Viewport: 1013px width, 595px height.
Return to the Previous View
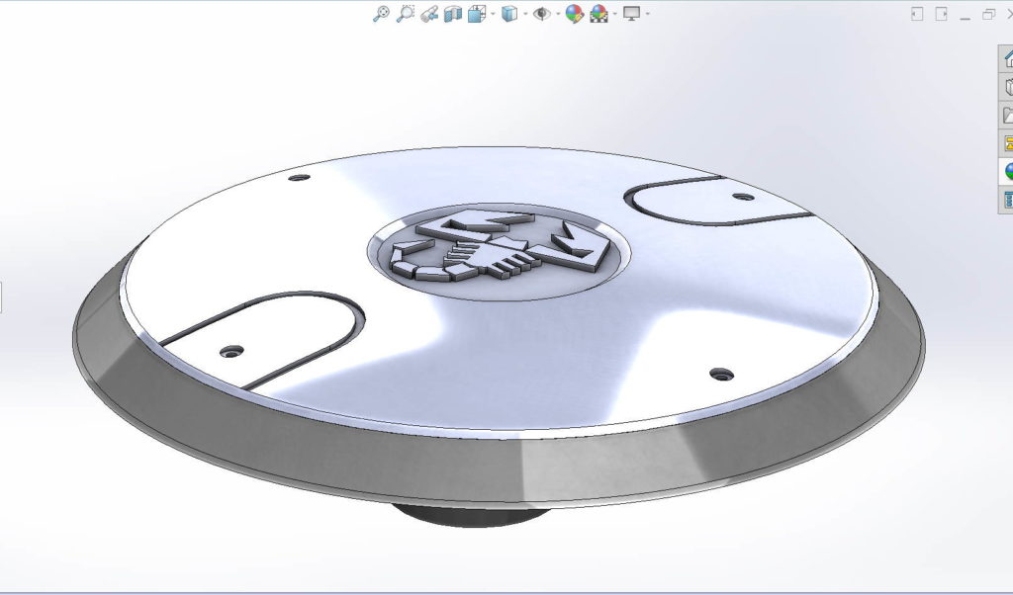[x=429, y=14]
